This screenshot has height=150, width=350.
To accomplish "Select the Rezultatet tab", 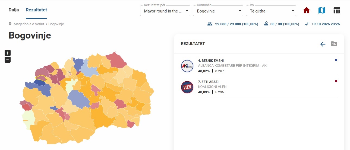I will pyautogui.click(x=36, y=10).
